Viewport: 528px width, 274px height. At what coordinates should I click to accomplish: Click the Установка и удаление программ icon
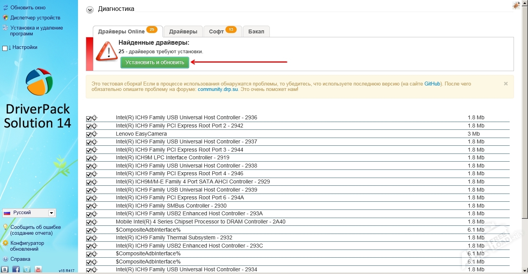point(5,28)
